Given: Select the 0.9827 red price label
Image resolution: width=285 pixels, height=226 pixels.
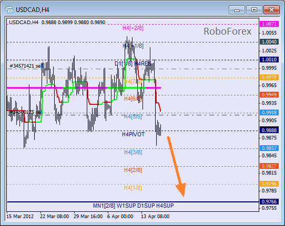Looking at the screenshot, I should pos(269,166).
